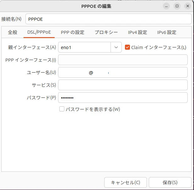Go to the プロキシー tab
Image resolution: width=194 pixels, height=190 pixels.
(106, 32)
